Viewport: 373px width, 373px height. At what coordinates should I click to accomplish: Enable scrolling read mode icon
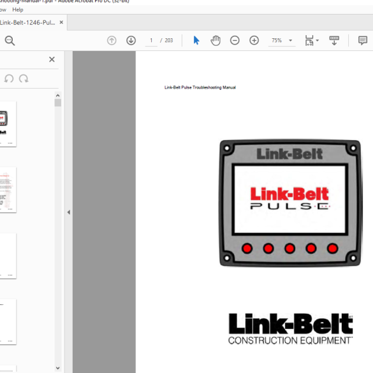[x=334, y=40]
